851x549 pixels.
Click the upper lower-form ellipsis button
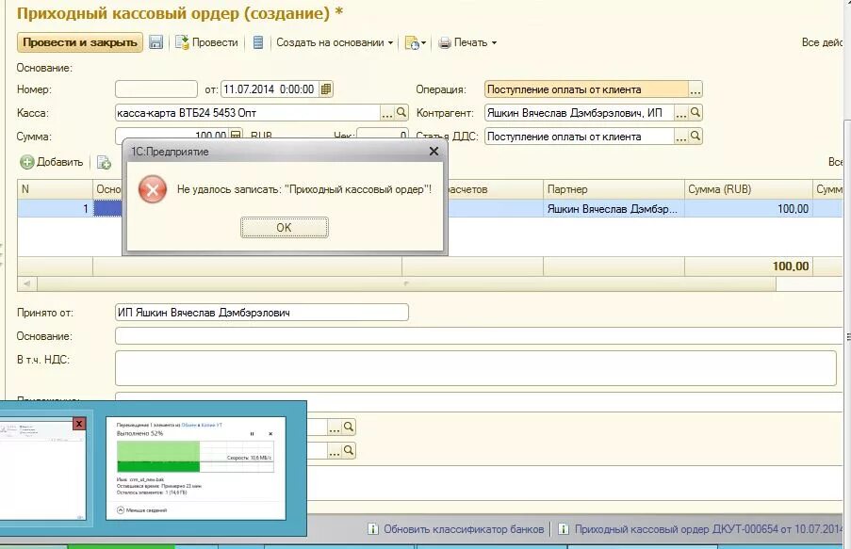point(335,428)
